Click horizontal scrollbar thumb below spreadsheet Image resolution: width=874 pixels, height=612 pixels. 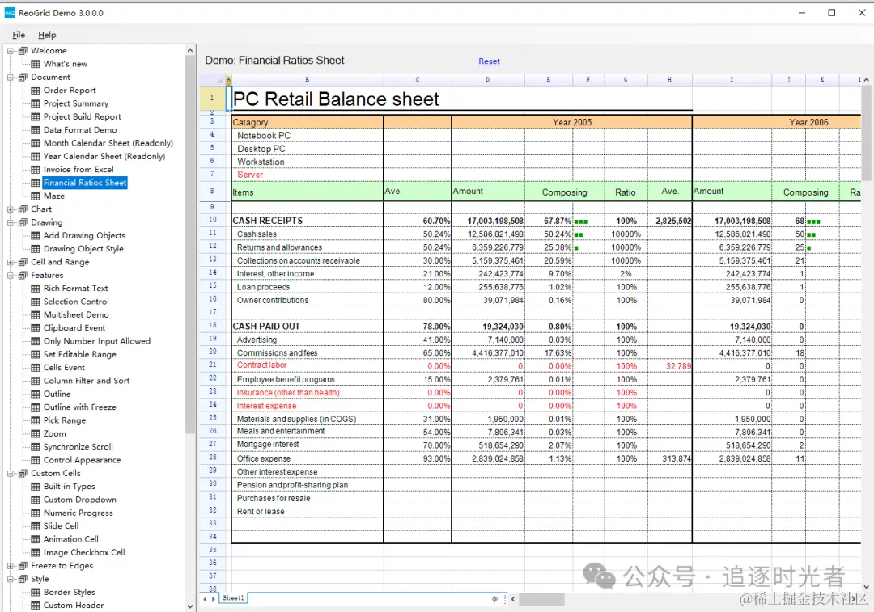pyautogui.click(x=541, y=599)
